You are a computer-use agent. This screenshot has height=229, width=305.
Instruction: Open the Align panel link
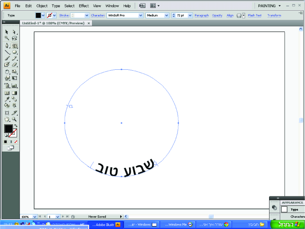pos(230,15)
